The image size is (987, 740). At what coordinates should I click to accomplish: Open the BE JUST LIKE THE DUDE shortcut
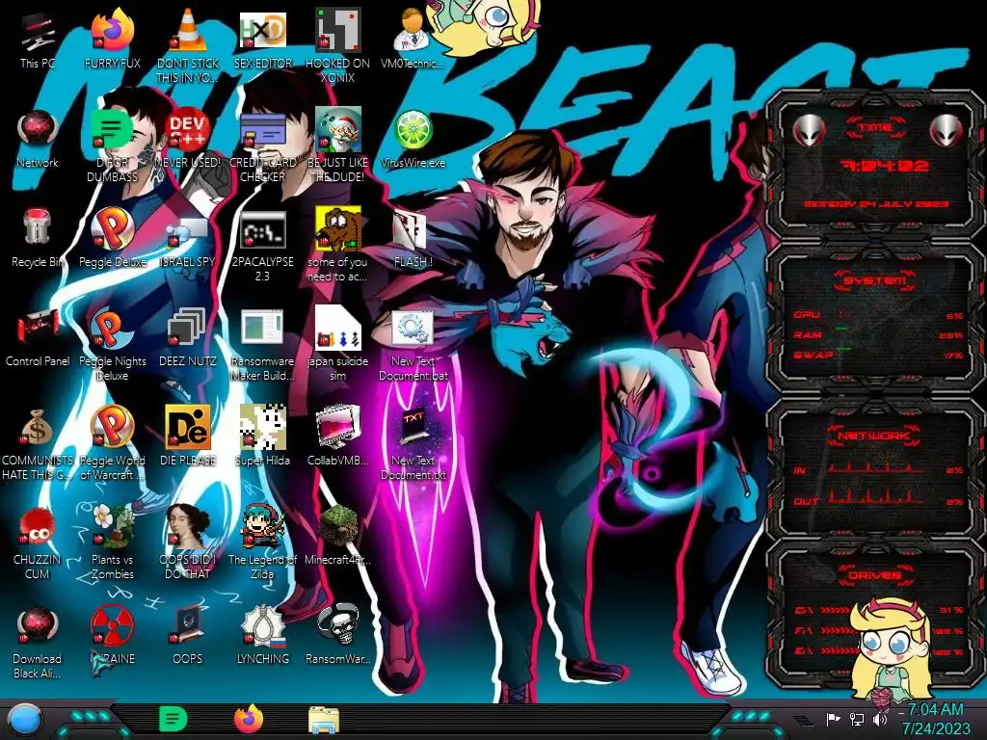tap(337, 145)
